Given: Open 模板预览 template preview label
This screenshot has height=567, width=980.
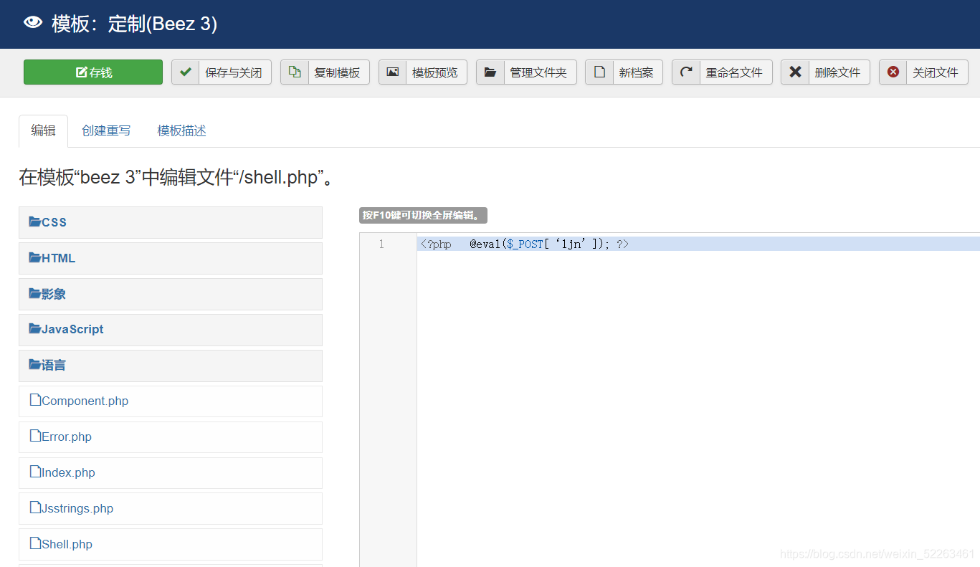Looking at the screenshot, I should tap(435, 72).
